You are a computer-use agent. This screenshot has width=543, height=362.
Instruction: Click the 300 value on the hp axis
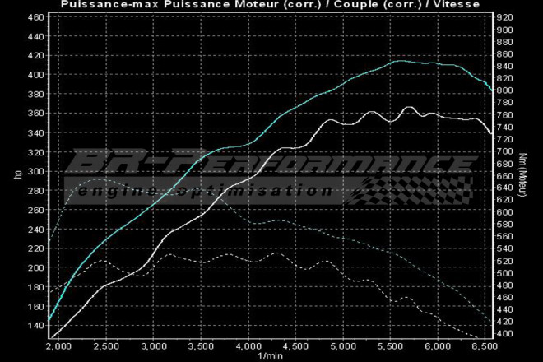[36, 171]
